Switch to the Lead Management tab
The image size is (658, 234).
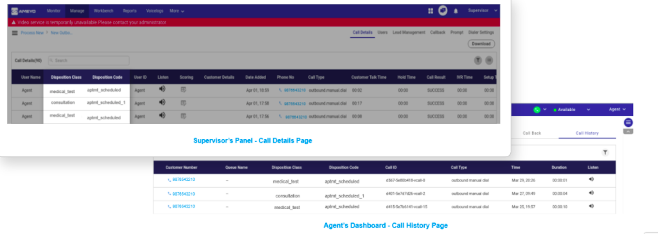[409, 32]
